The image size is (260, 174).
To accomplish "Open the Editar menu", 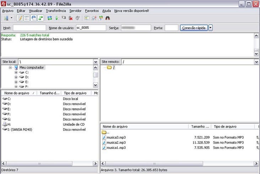I will coord(21,11).
